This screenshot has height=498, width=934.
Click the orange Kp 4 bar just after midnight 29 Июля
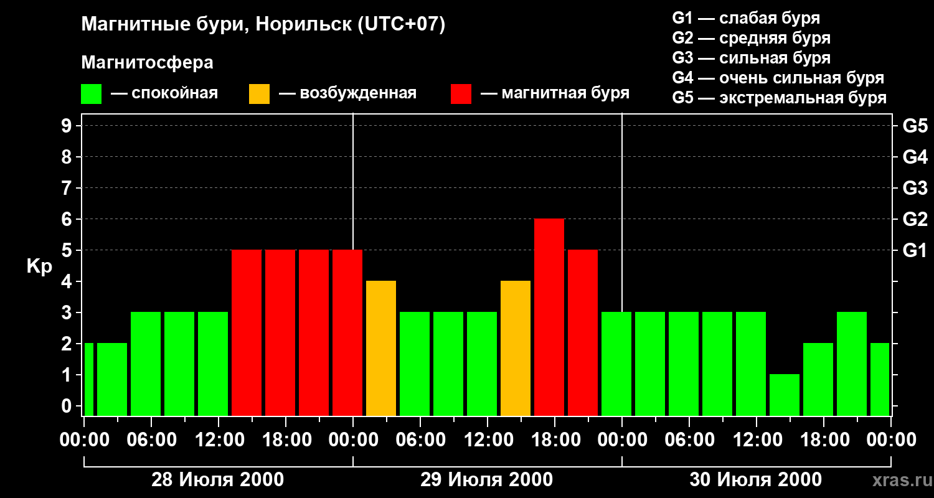tap(381, 348)
